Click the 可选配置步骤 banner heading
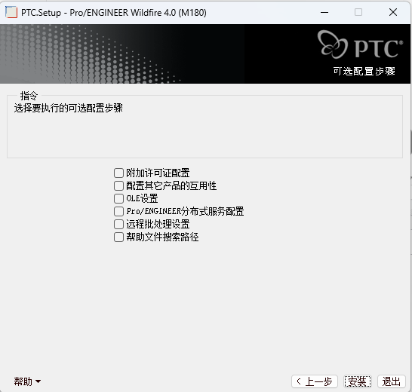 tap(364, 71)
